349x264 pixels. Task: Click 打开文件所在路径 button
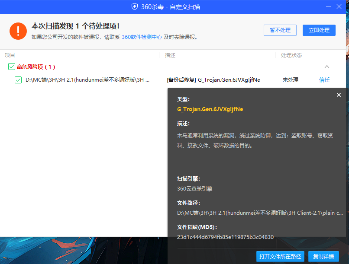(x=280, y=257)
